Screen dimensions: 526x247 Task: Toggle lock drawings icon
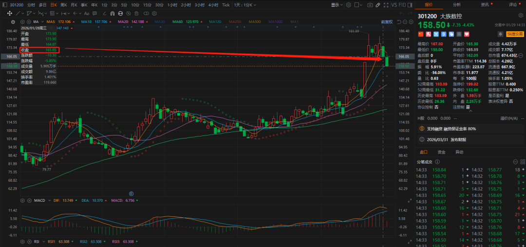pyautogui.click(x=120, y=14)
